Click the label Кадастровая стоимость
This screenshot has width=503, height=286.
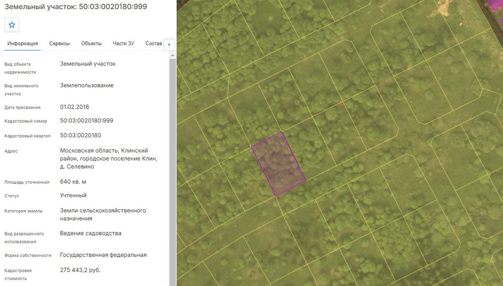[18, 274]
